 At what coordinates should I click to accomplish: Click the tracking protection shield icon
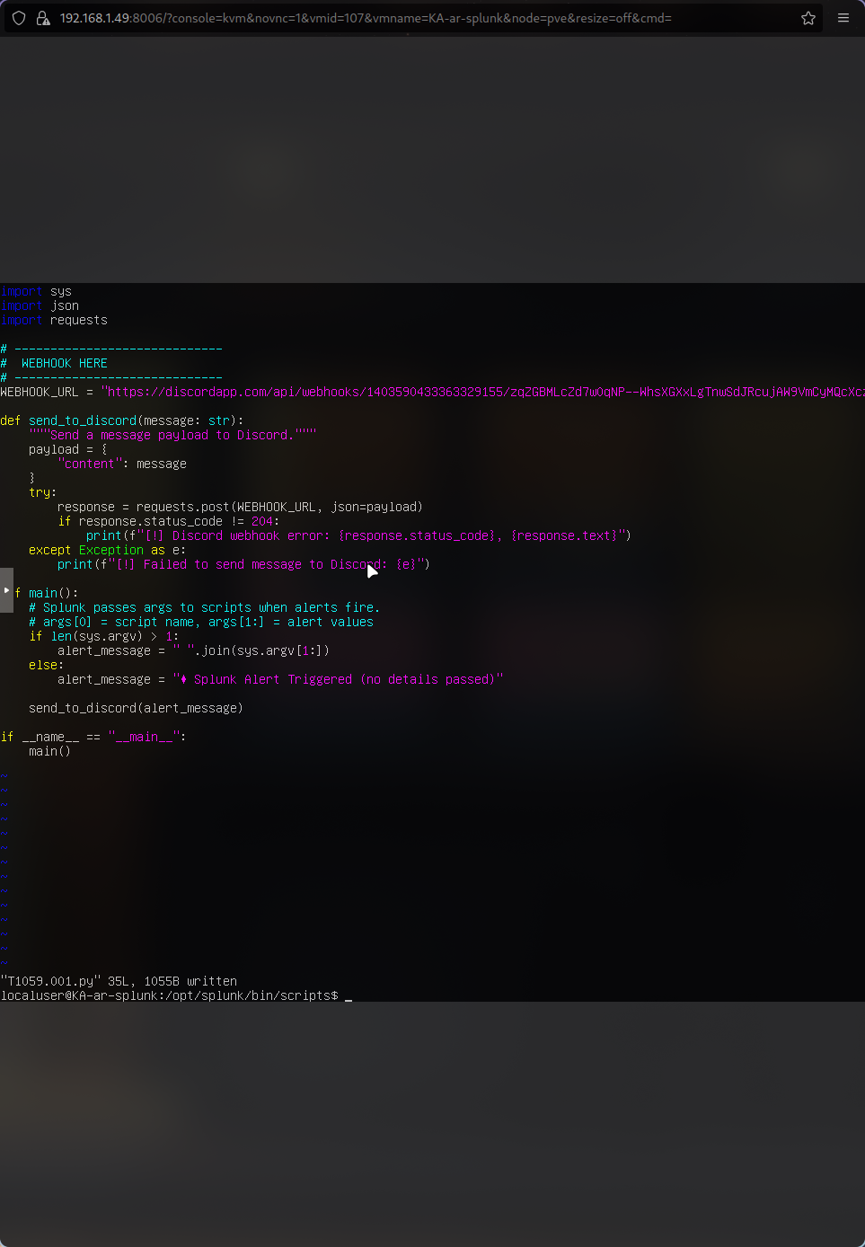[x=19, y=18]
